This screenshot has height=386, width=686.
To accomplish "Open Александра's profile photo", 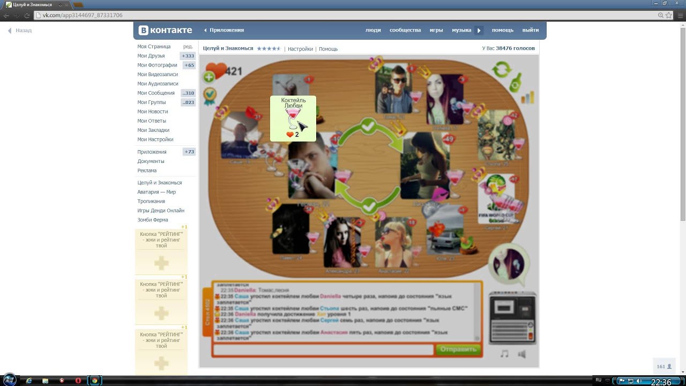I will pyautogui.click(x=342, y=242).
